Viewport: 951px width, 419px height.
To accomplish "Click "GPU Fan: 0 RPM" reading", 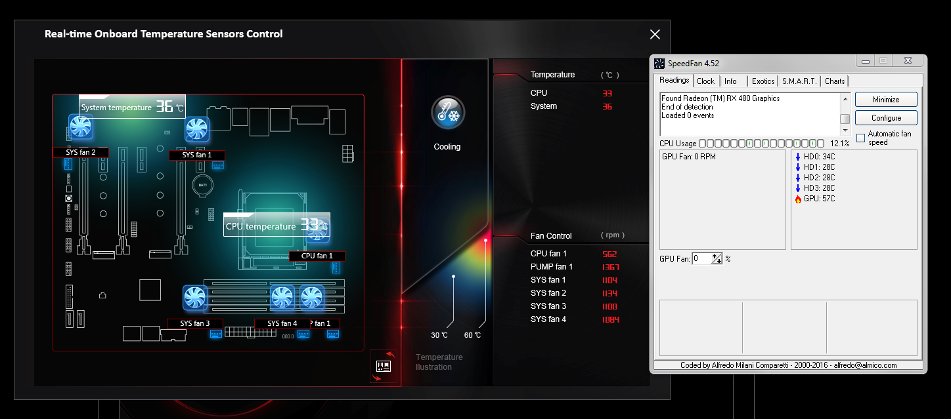I will tap(689, 157).
